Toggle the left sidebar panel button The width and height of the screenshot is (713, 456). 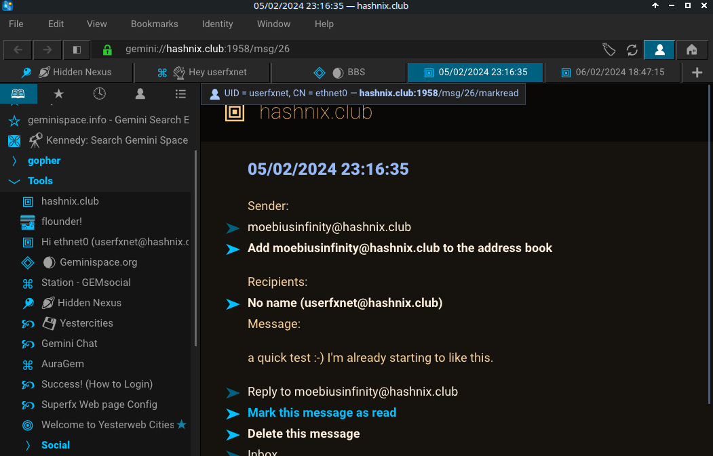(x=77, y=49)
